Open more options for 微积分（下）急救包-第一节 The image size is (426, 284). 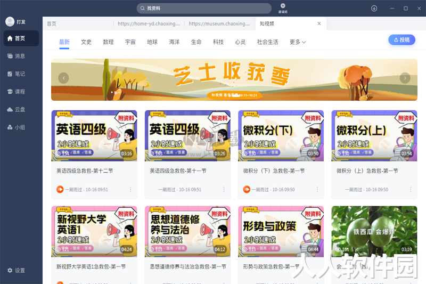(317, 190)
